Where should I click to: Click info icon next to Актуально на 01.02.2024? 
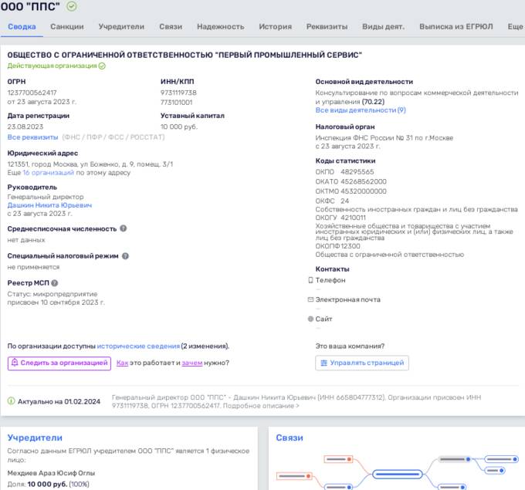coord(11,401)
